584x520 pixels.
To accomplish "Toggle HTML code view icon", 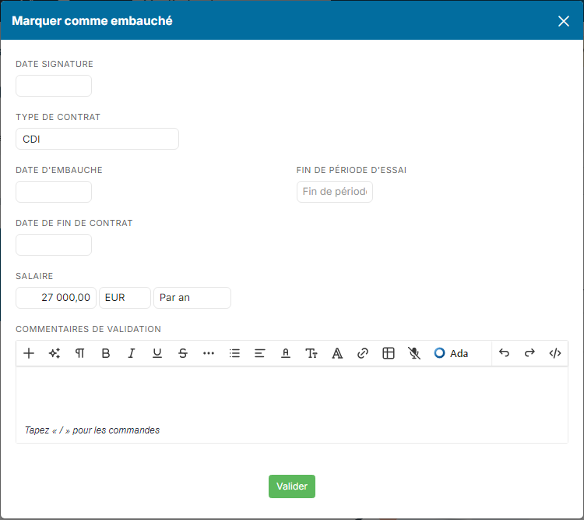I will coord(555,353).
